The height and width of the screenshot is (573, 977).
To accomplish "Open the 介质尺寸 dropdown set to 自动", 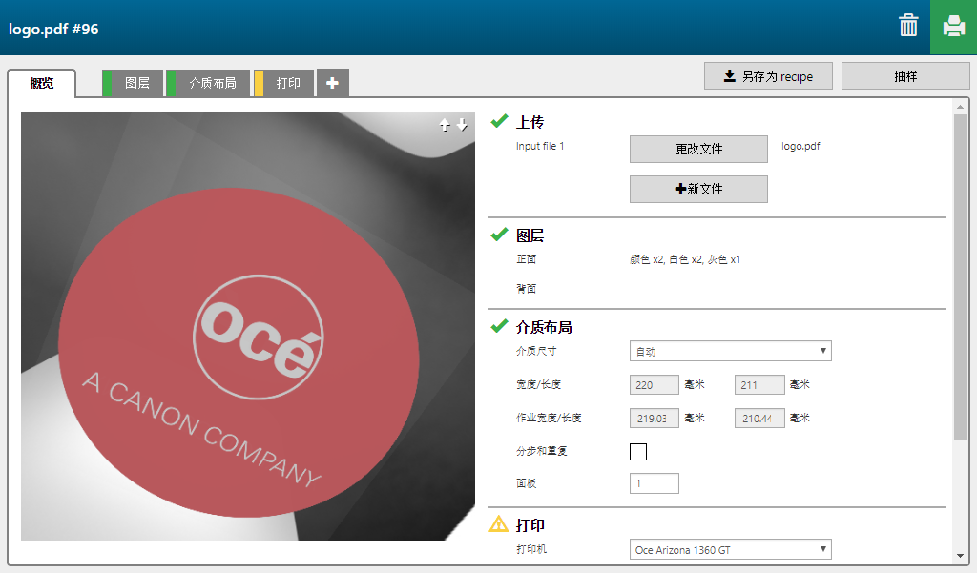I will pyautogui.click(x=730, y=351).
